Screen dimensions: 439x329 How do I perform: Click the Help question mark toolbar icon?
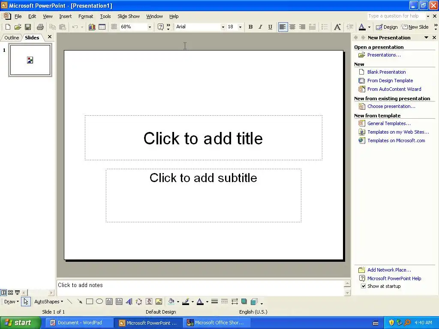point(160,27)
